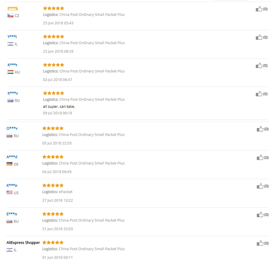
Task: Open O***v reviewer profile link
Action: (x=12, y=128)
